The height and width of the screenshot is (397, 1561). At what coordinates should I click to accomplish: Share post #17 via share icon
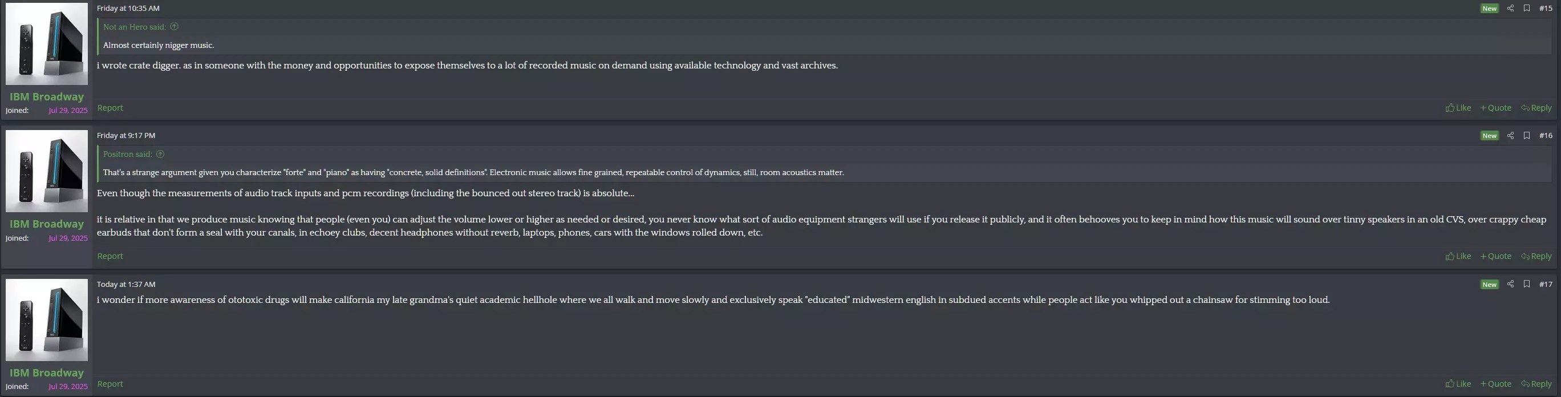coord(1510,284)
